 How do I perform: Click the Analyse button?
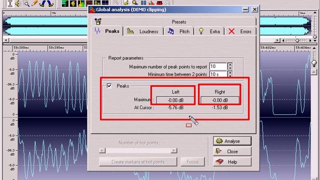coord(232,141)
